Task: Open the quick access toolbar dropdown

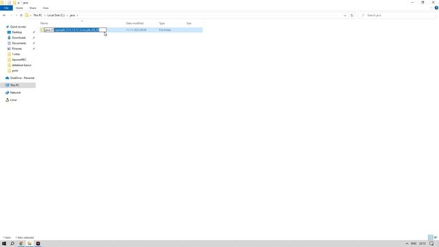Action: click(19, 3)
